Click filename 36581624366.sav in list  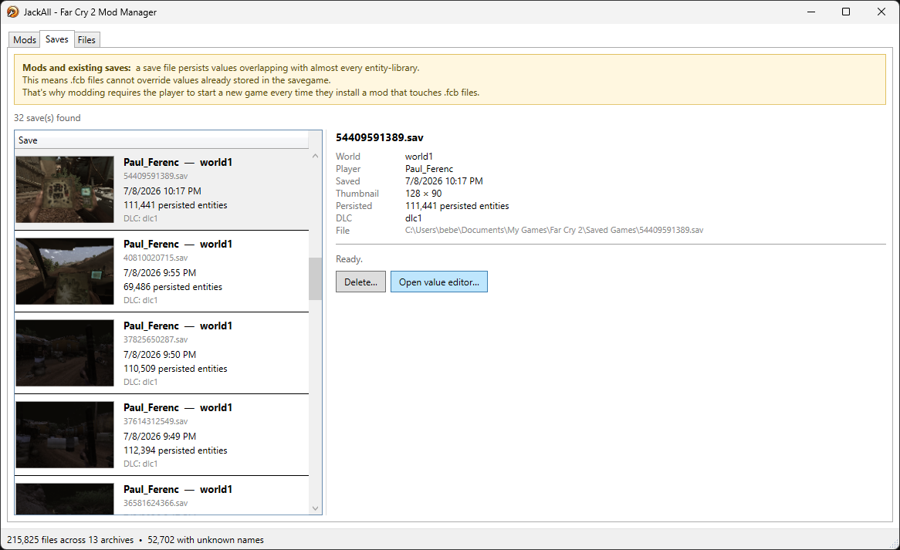(x=156, y=503)
